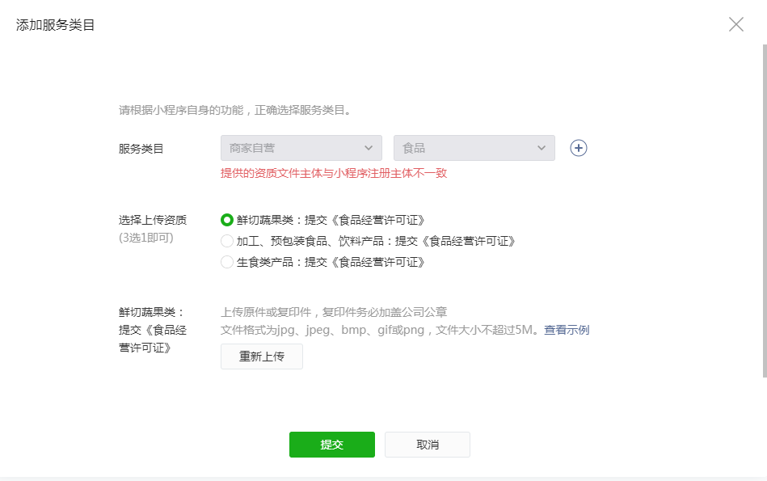
Task: Select the 生食类产品 radio option
Action: click(226, 262)
